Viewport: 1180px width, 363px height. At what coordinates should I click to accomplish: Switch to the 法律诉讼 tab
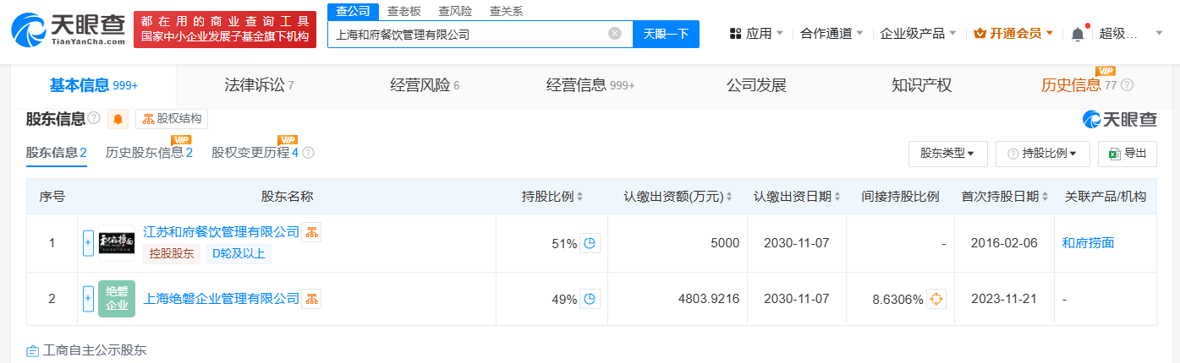click(259, 85)
